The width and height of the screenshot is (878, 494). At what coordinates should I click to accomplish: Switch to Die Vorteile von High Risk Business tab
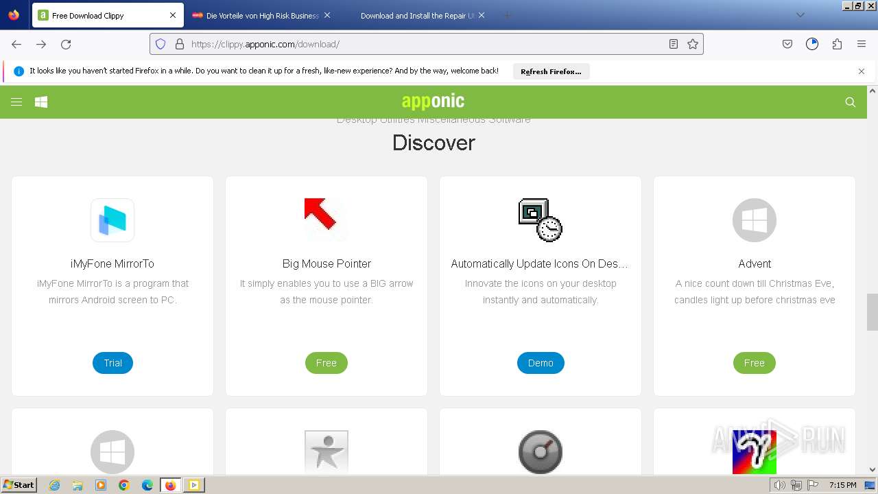click(x=262, y=15)
